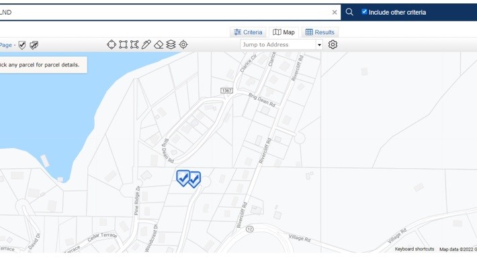Select the freehand pencil drawing tool
The height and width of the screenshot is (268, 477).
pos(146,45)
